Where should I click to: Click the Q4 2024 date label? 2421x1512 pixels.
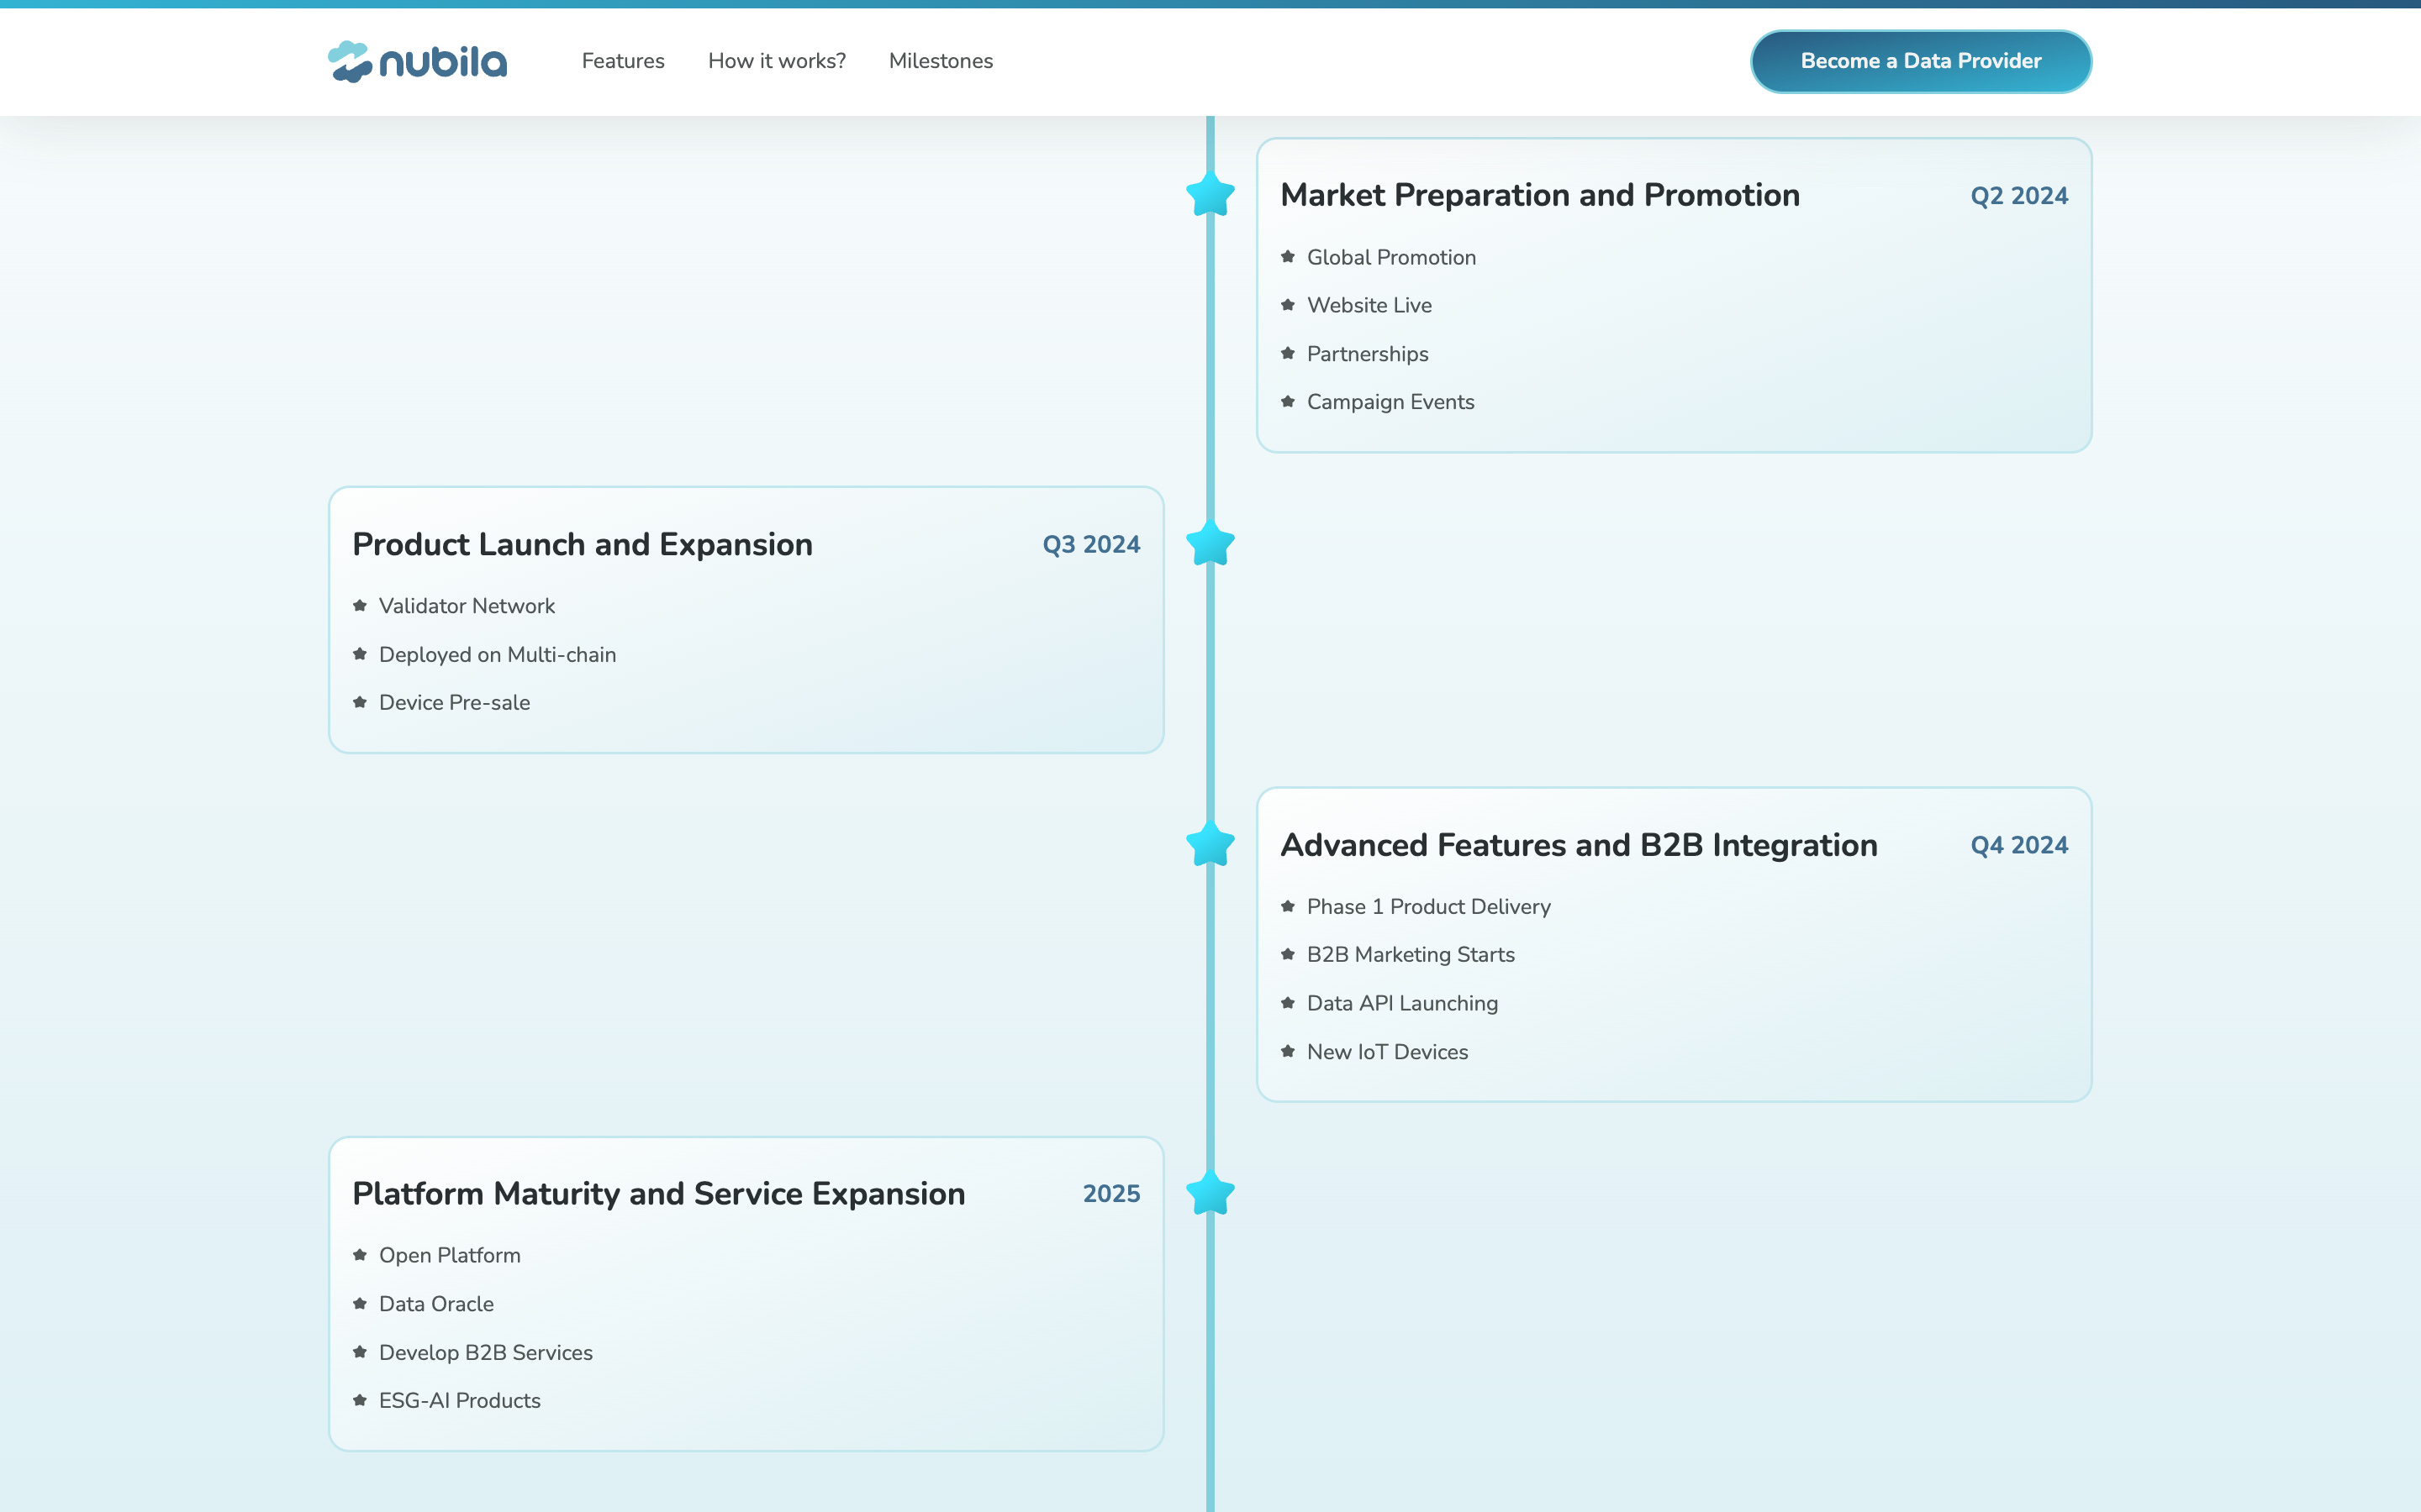pos(2017,845)
